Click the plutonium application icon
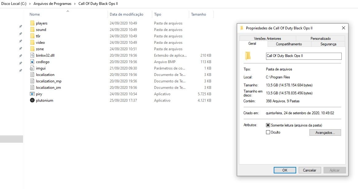The height and width of the screenshot is (189, 358). pyautogui.click(x=32, y=100)
